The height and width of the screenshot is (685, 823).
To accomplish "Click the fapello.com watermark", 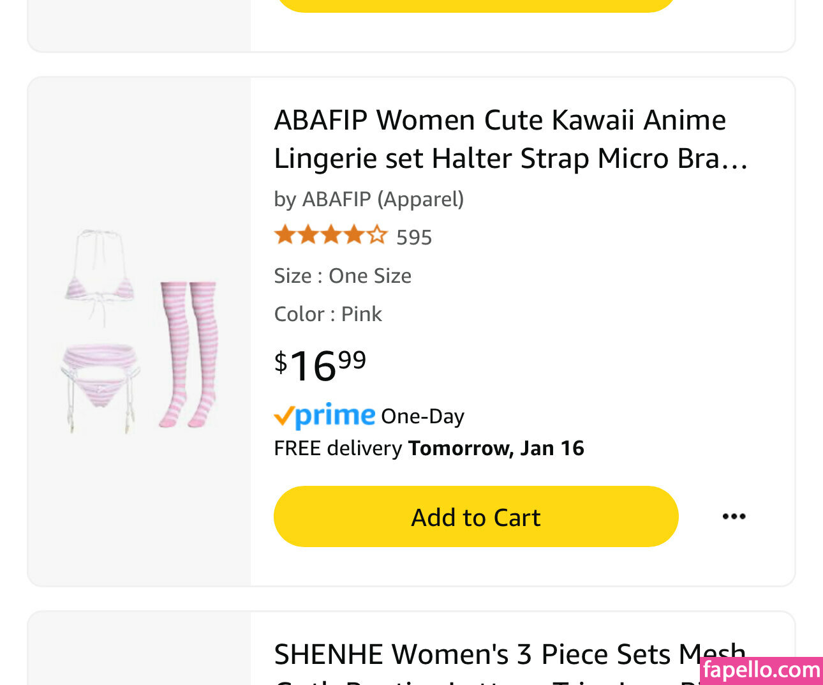I will [760, 670].
